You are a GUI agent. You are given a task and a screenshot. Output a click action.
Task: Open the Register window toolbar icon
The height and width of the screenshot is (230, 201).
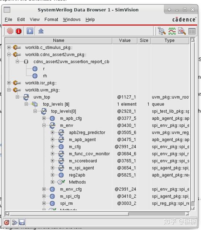tap(192, 31)
